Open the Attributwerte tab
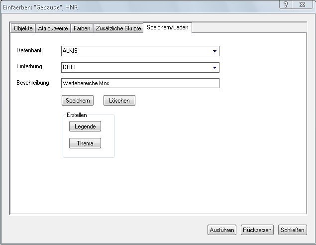 pyautogui.click(x=53, y=28)
